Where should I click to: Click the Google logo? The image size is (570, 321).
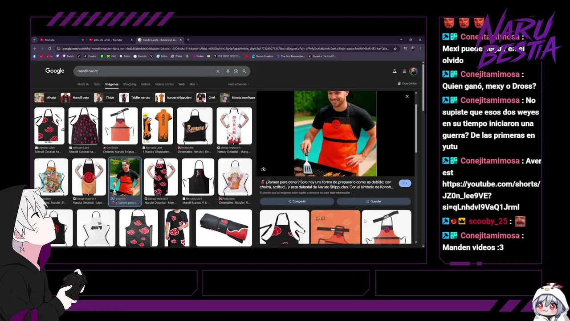point(55,71)
